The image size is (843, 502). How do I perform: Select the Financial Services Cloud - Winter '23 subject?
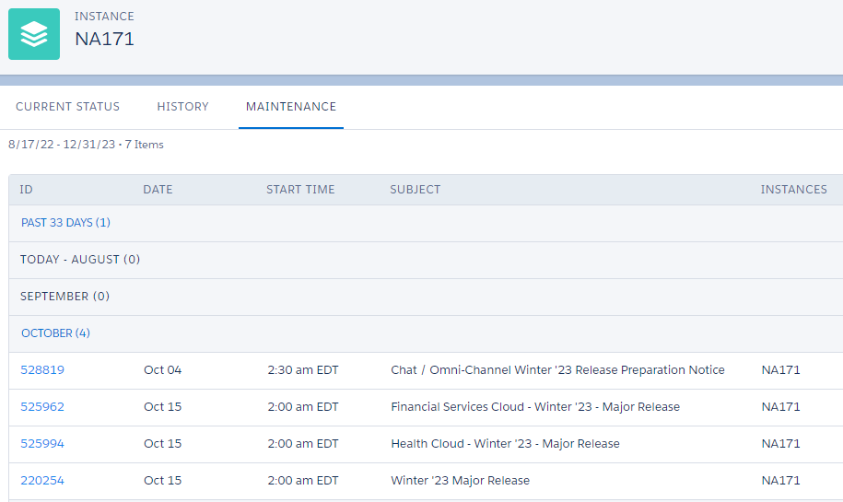pyautogui.click(x=535, y=407)
